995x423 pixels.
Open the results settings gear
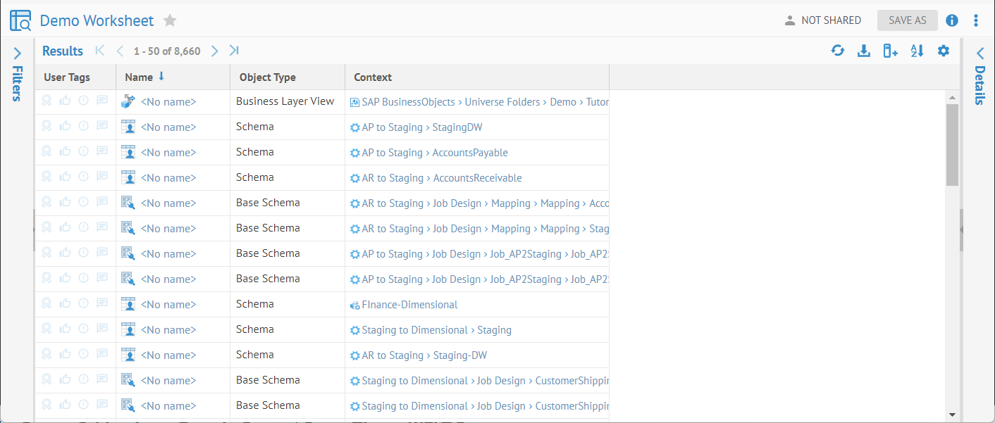point(944,51)
